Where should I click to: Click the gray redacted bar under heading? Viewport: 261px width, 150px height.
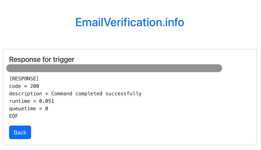tap(114, 68)
